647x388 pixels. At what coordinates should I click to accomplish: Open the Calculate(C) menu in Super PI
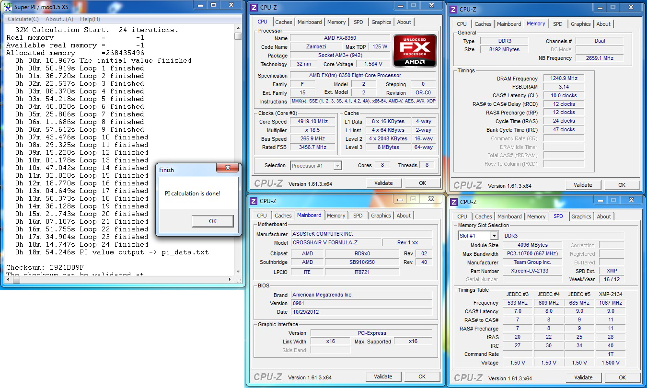click(x=23, y=19)
